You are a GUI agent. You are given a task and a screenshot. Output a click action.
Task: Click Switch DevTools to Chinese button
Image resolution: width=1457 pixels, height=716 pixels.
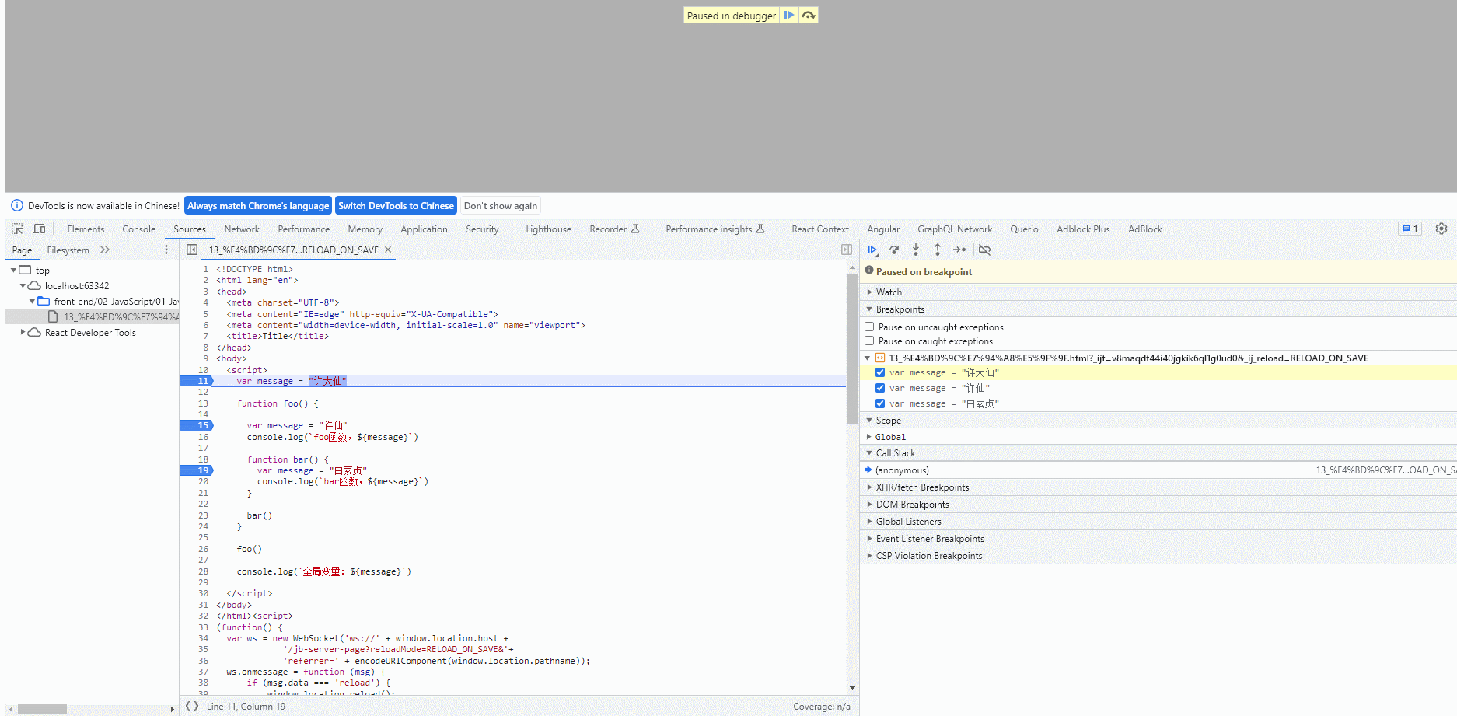(x=396, y=206)
